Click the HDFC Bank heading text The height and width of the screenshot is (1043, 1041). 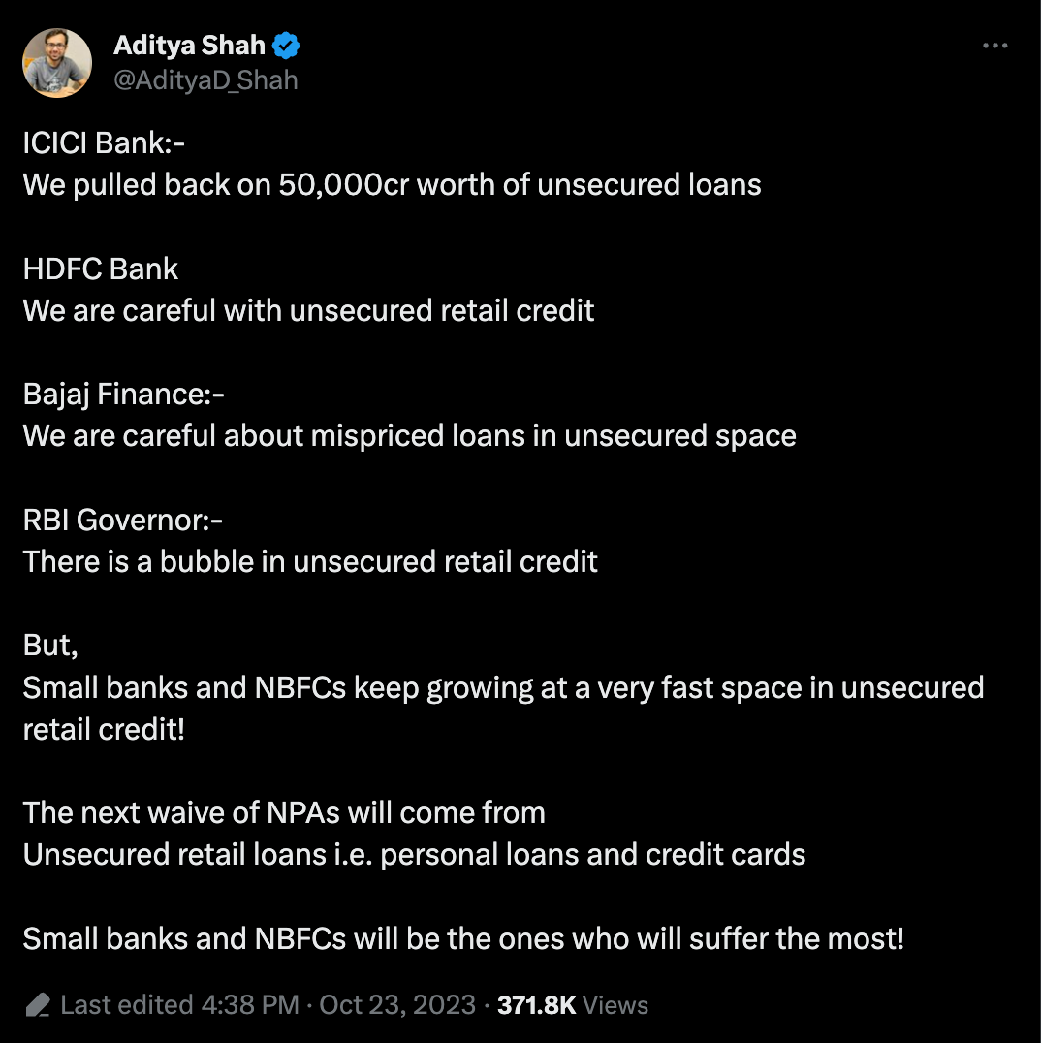[x=101, y=269]
